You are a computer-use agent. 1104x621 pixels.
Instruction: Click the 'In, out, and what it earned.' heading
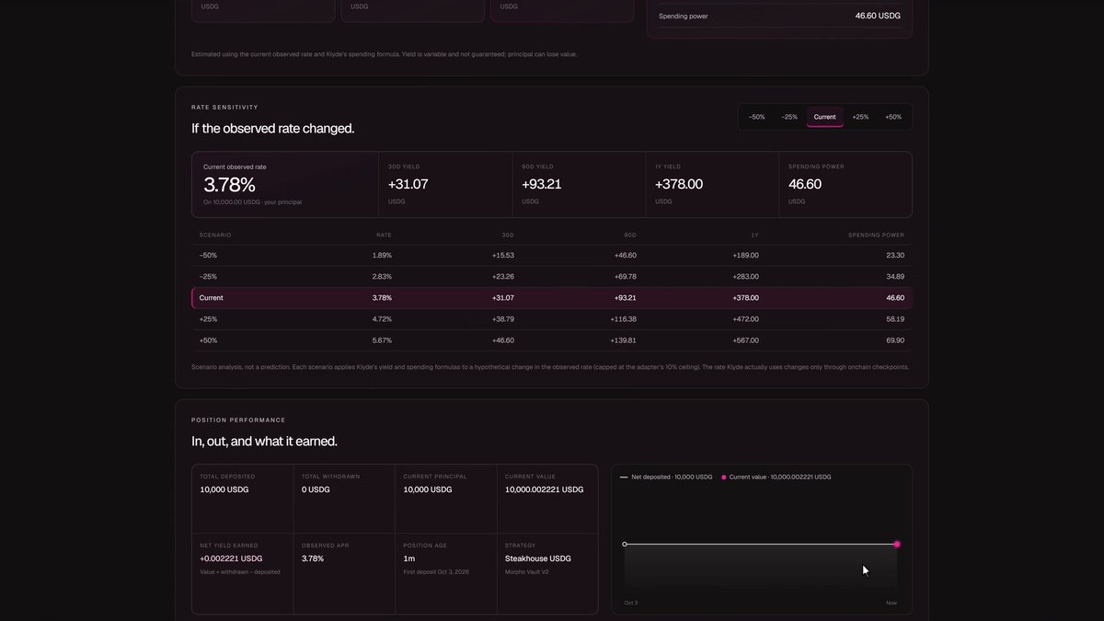point(264,442)
